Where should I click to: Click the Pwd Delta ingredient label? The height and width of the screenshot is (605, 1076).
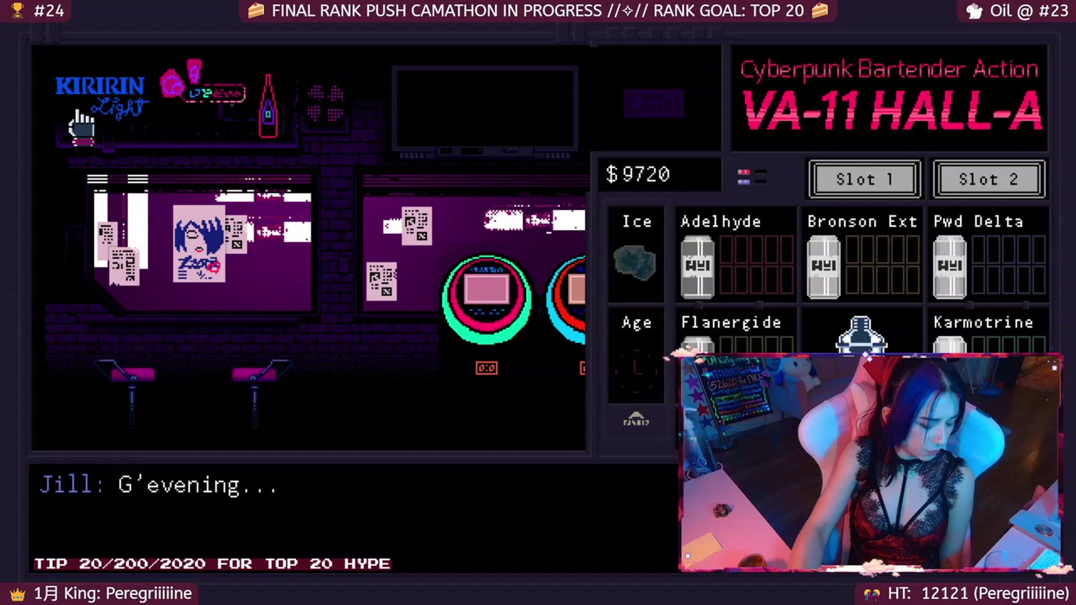click(978, 222)
